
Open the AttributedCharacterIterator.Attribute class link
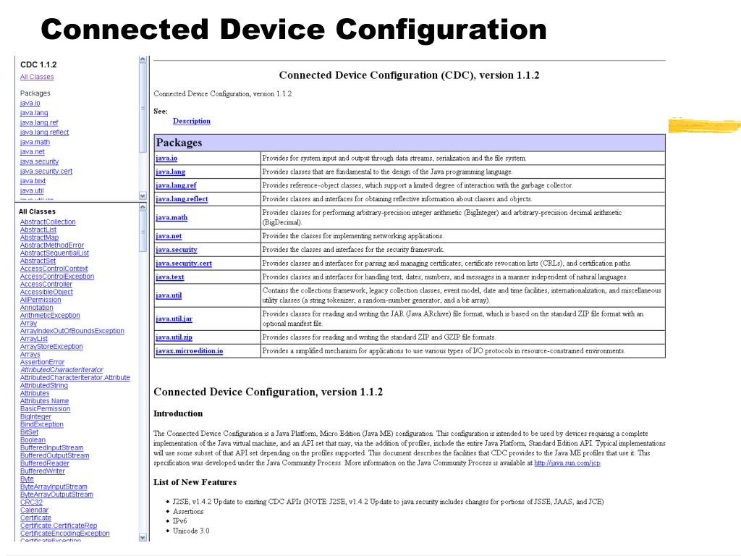point(75,378)
